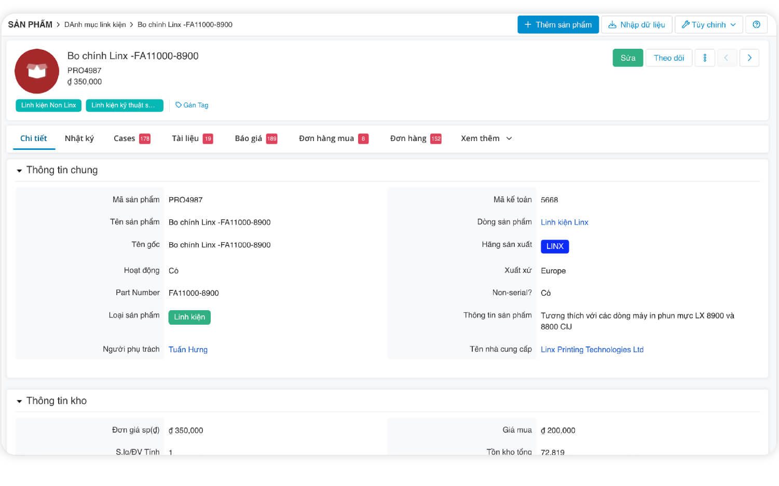Switch to the Chi tiết tab
Image resolution: width=779 pixels, height=486 pixels.
point(34,138)
